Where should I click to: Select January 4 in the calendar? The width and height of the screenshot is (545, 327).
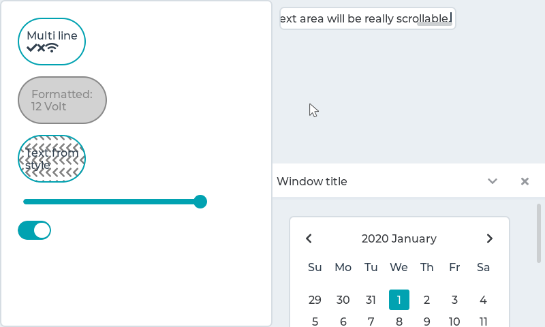483,300
